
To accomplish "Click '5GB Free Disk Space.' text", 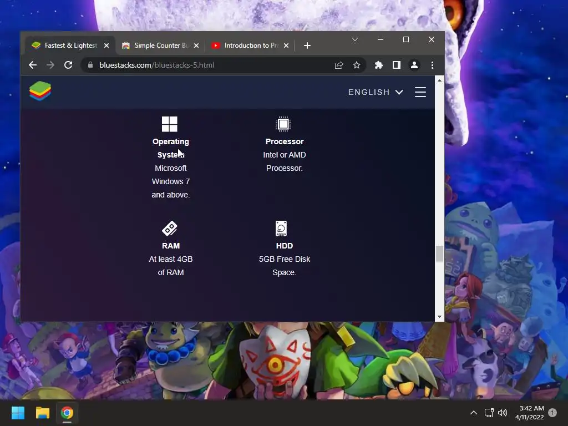I will 285,266.
